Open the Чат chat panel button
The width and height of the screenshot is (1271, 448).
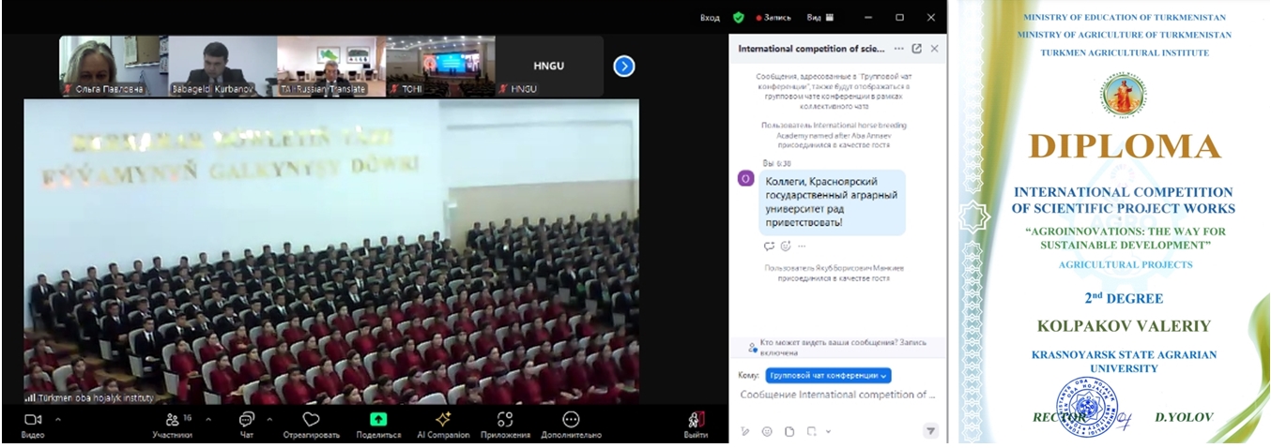coord(246,425)
